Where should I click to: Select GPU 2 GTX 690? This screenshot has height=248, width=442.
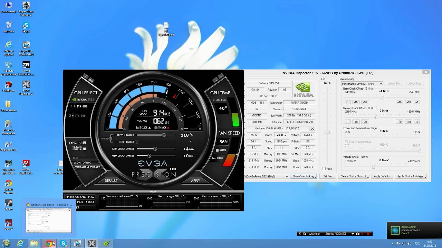(78, 116)
